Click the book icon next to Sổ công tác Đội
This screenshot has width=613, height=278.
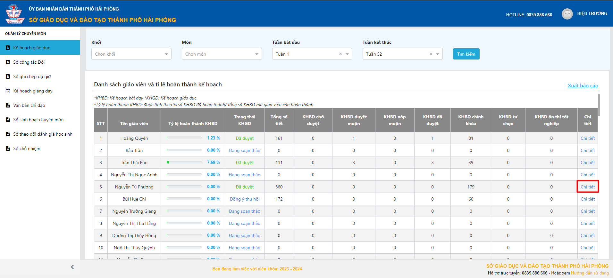(x=8, y=62)
